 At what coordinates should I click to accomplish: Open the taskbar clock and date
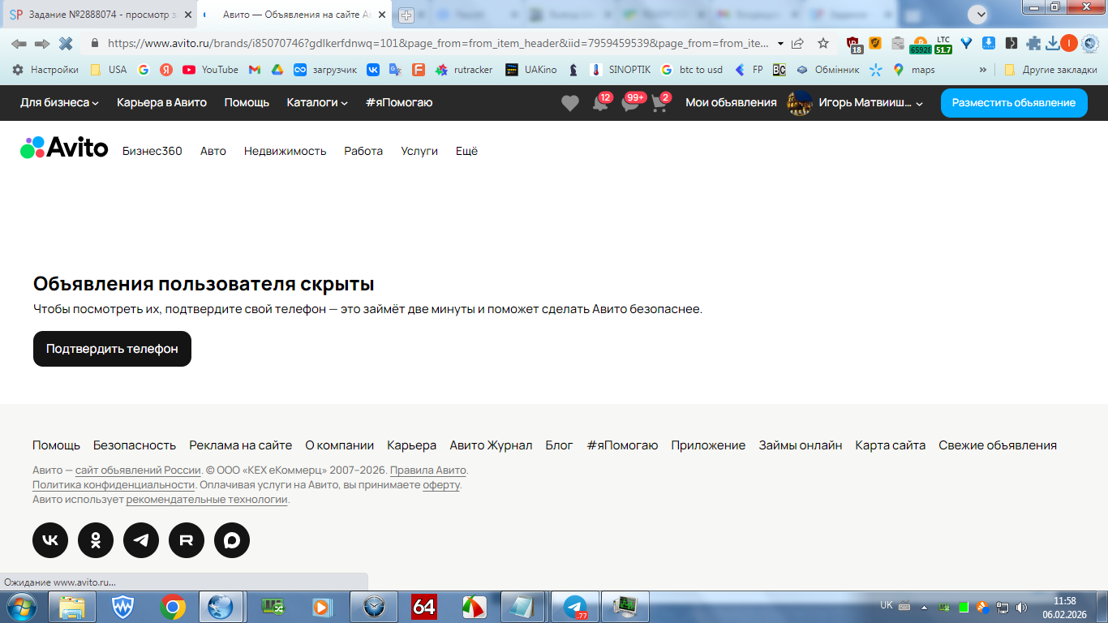pos(1064,608)
